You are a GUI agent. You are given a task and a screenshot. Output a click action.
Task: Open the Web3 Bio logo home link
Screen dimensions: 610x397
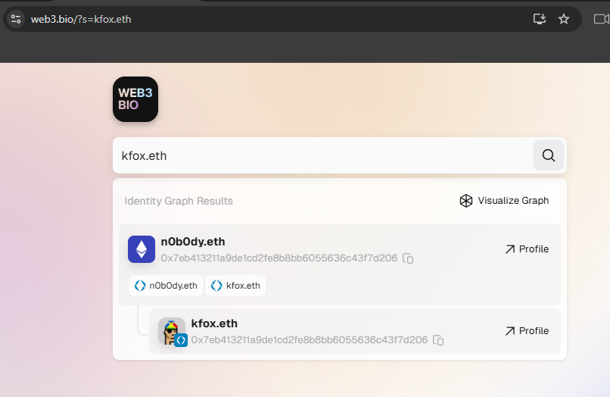click(135, 99)
